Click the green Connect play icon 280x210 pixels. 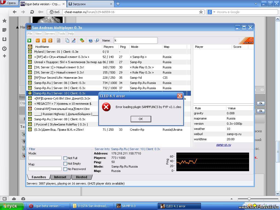point(29,40)
